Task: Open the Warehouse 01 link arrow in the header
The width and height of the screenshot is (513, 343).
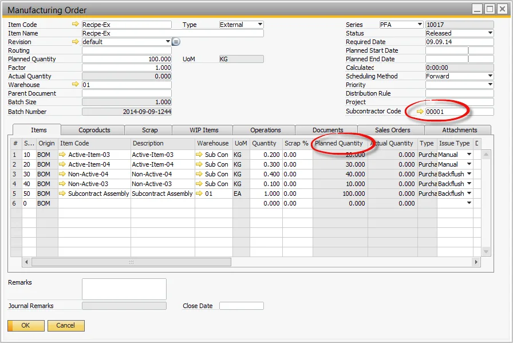Action: click(76, 84)
